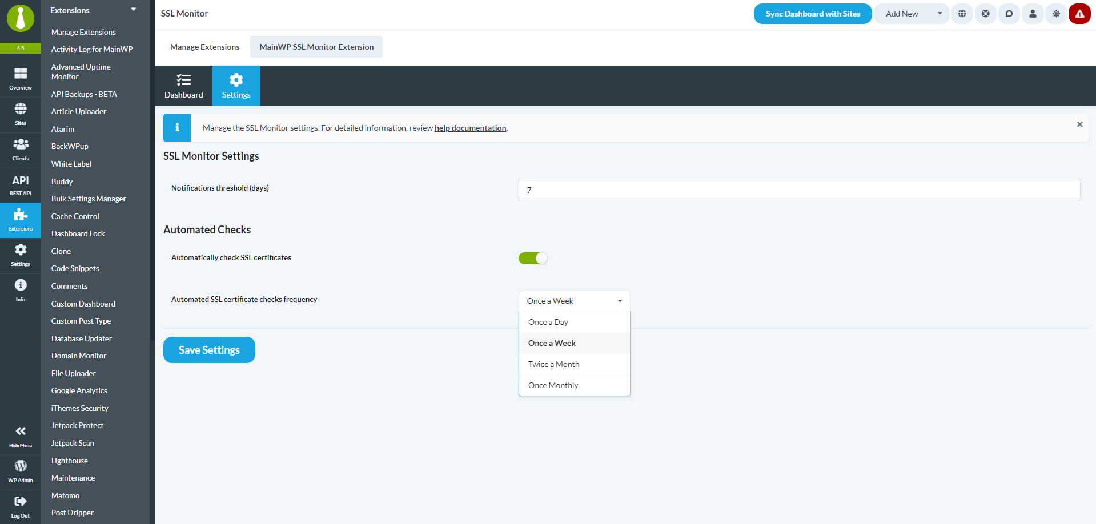Open BackWPup extension

[x=70, y=146]
